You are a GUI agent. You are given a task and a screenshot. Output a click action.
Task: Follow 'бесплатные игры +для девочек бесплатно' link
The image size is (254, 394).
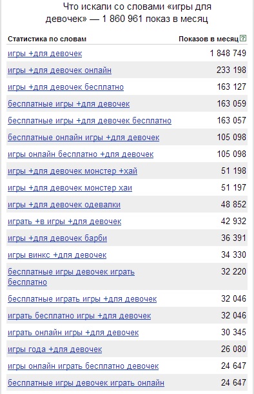90,121
